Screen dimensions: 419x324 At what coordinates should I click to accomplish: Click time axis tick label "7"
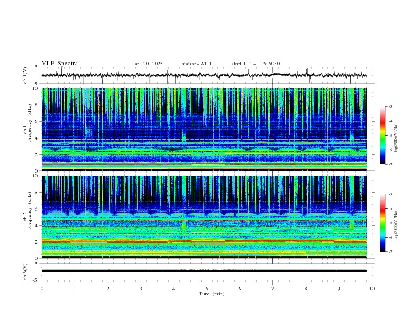coord(273,289)
